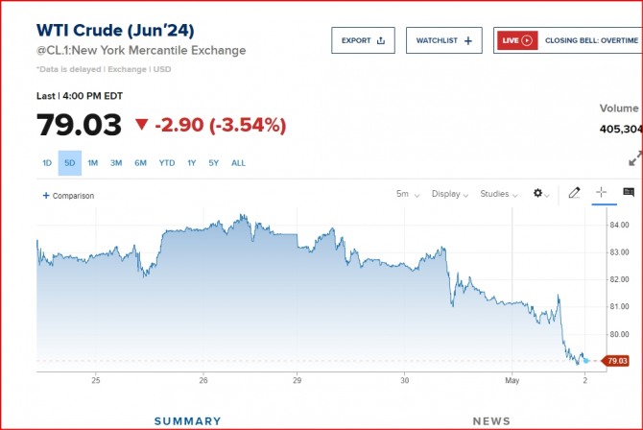The image size is (643, 430).
Task: Toggle the crosshair cursor tool
Action: click(x=602, y=192)
